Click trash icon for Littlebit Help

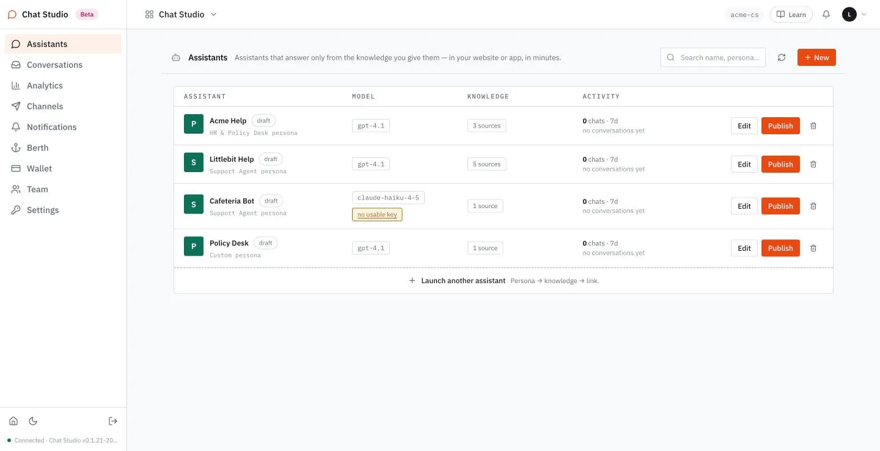813,164
